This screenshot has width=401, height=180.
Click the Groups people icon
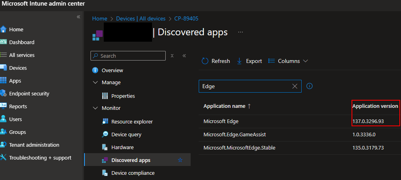(3, 132)
